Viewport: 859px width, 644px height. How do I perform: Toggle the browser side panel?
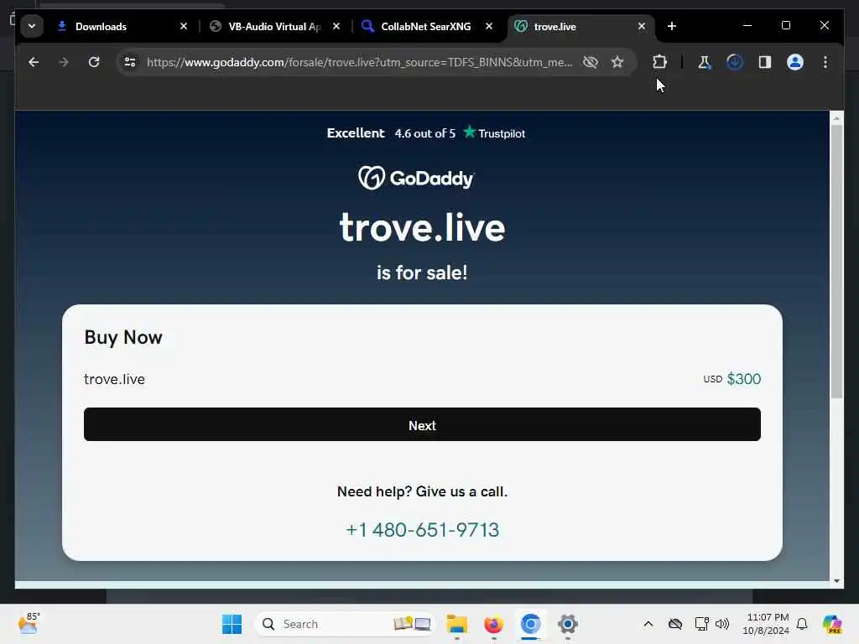(765, 62)
